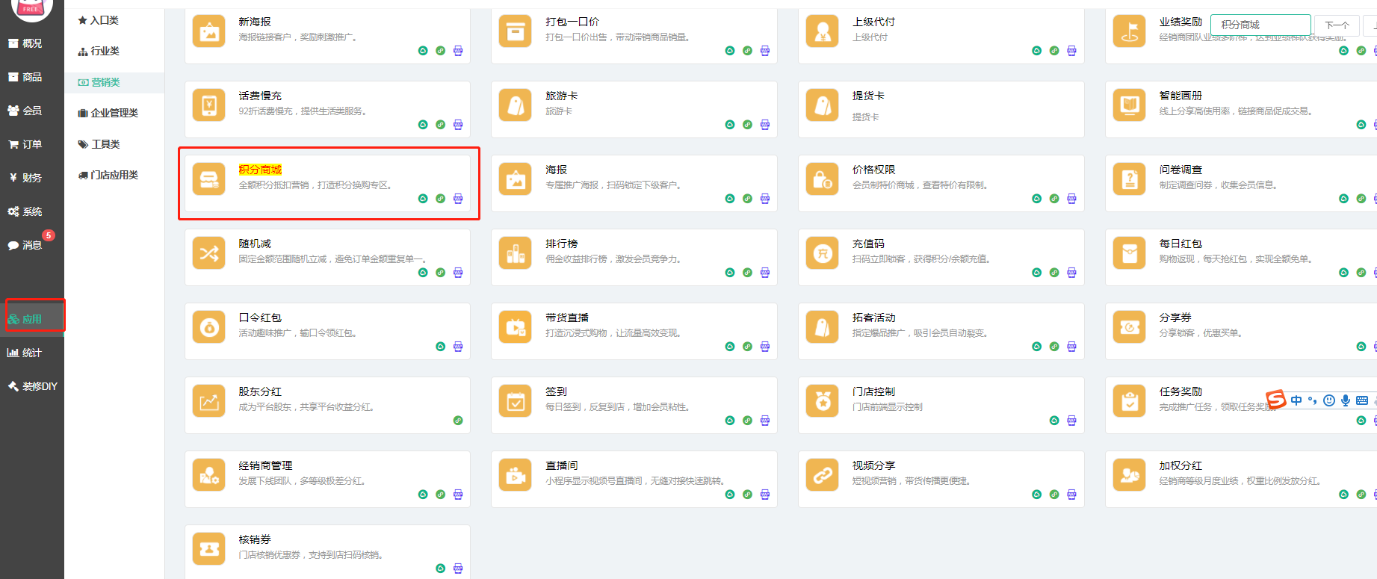Click the 下一个 find-next button
Screen dimensions: 1377x579
click(x=1336, y=25)
